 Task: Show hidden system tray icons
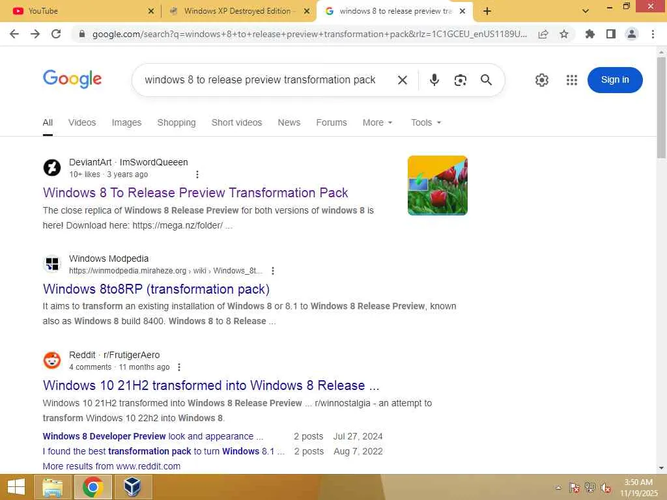(x=558, y=487)
